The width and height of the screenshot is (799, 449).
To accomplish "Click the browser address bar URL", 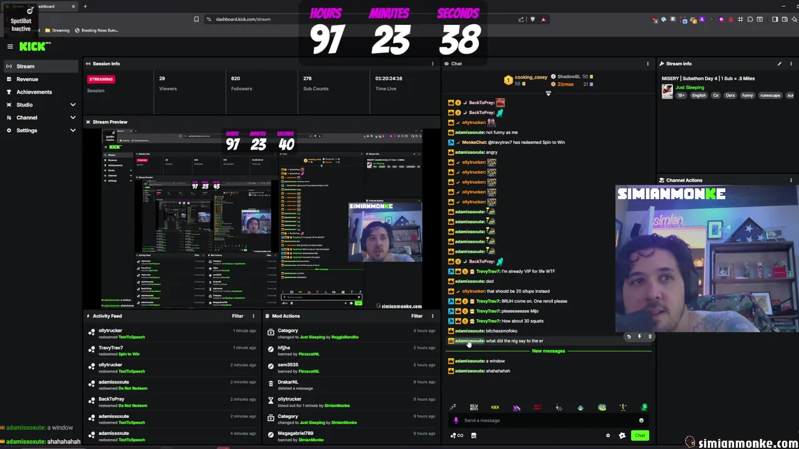I will (243, 19).
